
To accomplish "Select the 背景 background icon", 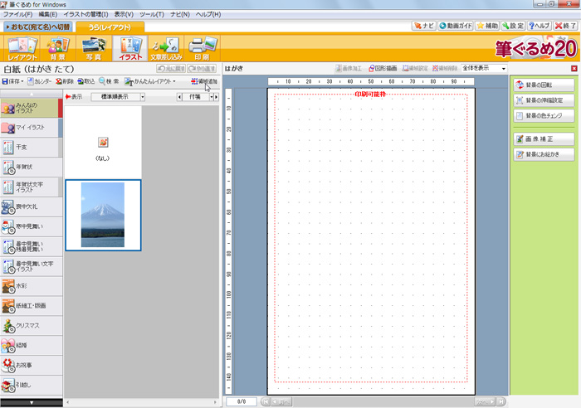I will coord(57,49).
